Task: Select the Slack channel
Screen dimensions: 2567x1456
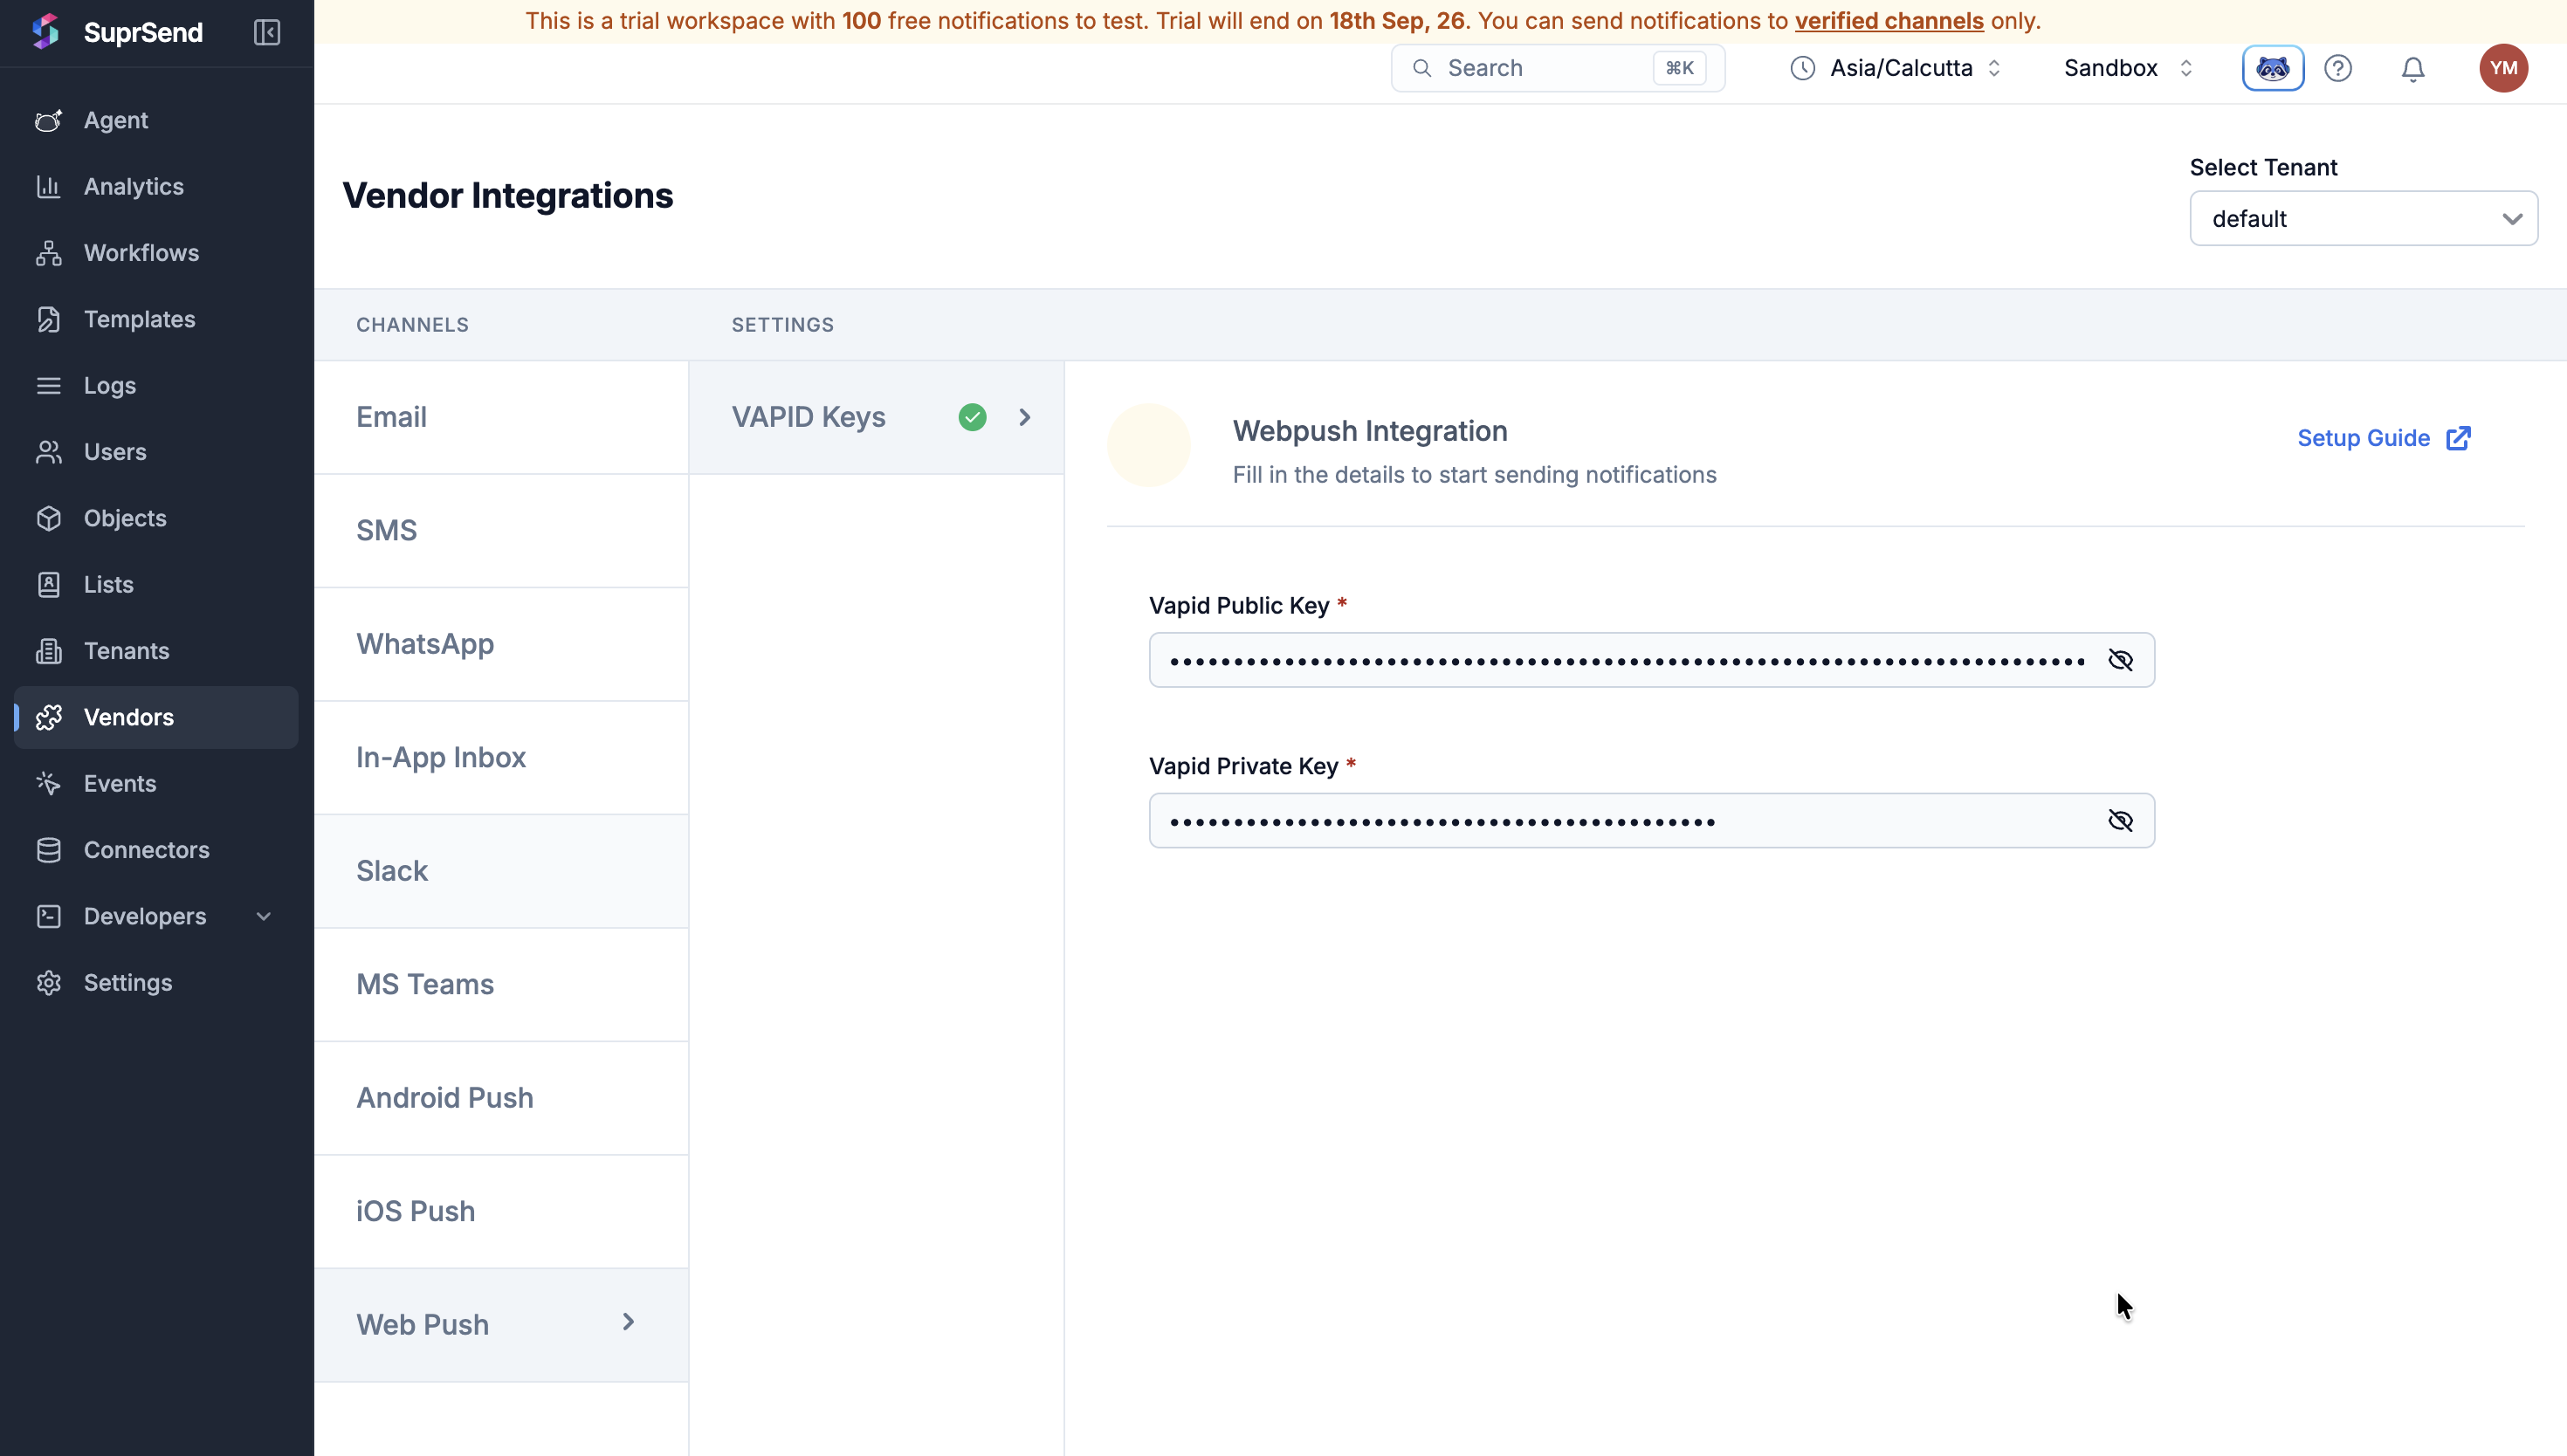Action: pyautogui.click(x=501, y=871)
